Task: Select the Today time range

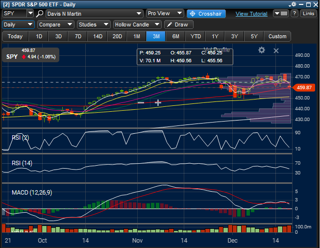Action: point(15,36)
